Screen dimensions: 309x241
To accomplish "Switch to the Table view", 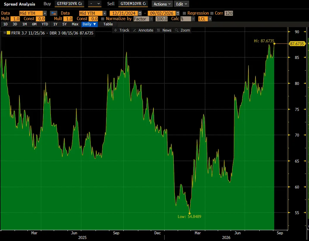I will pos(108,24).
